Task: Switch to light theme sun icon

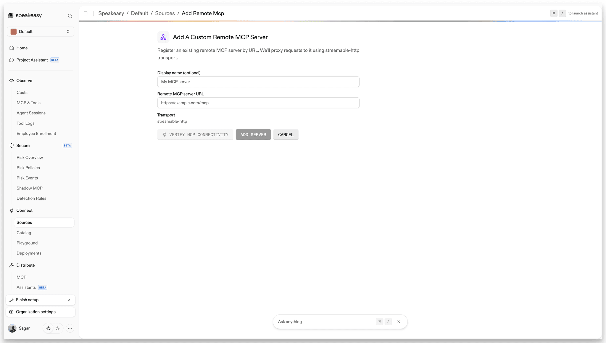Action: pyautogui.click(x=49, y=328)
